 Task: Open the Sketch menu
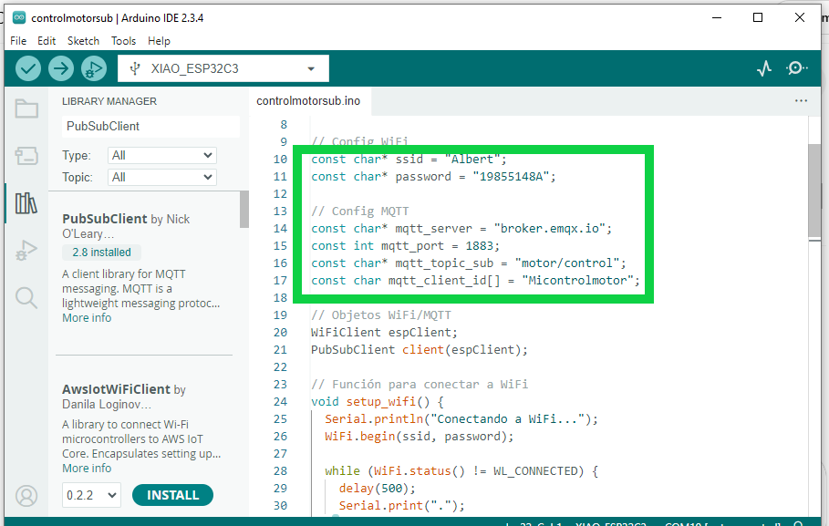[83, 41]
